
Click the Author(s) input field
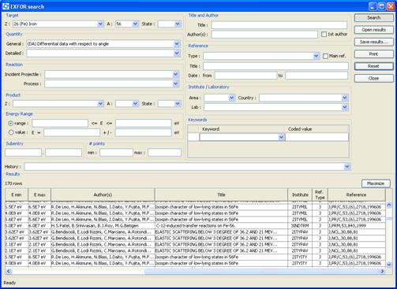(264, 35)
